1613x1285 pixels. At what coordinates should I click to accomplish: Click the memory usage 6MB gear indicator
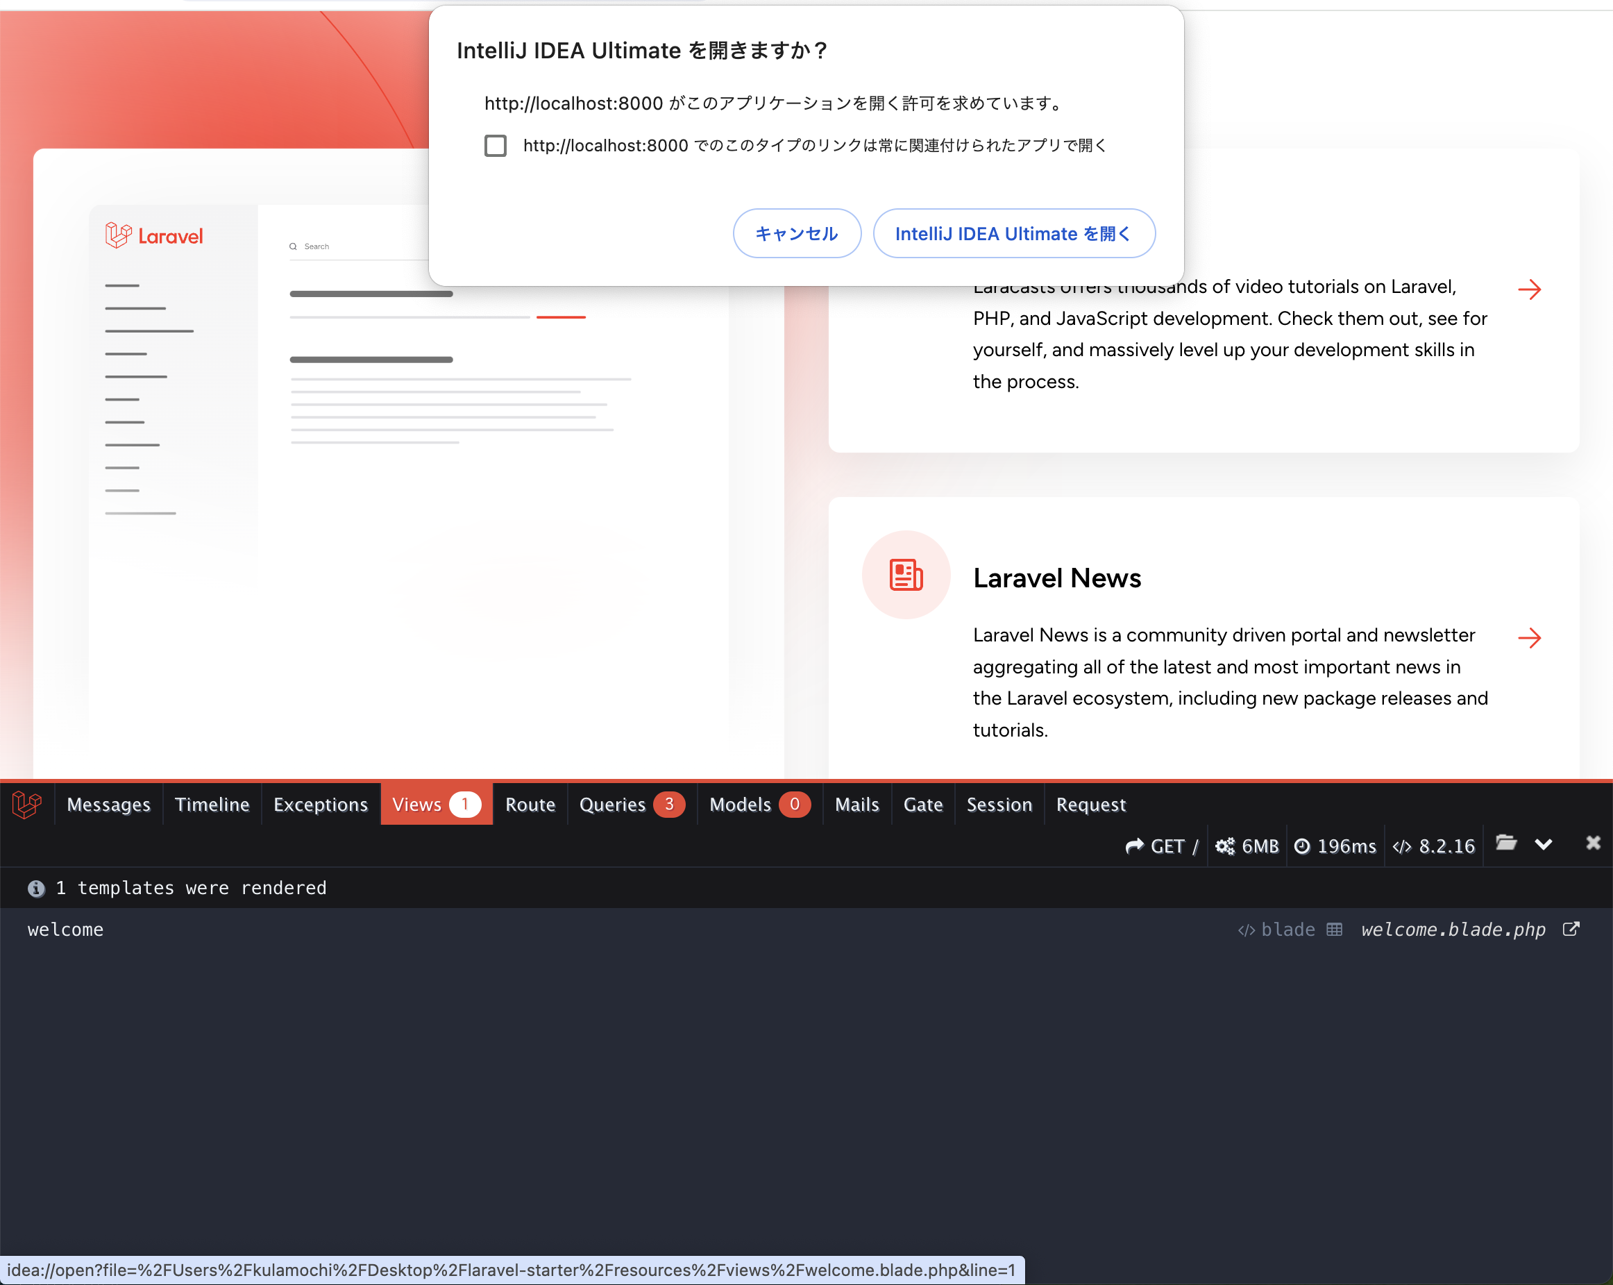tap(1247, 846)
